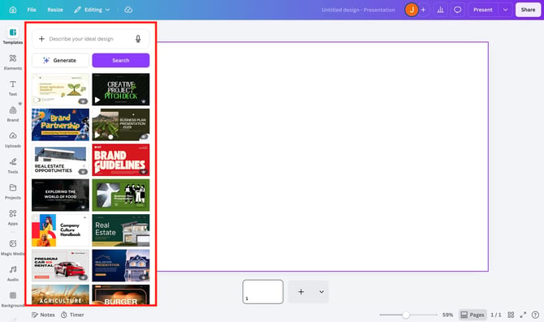Open the help question mark icon
This screenshot has height=322, width=544.
(535, 315)
